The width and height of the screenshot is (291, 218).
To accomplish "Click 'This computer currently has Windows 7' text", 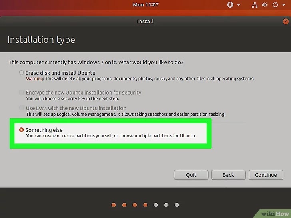I will tap(96, 62).
